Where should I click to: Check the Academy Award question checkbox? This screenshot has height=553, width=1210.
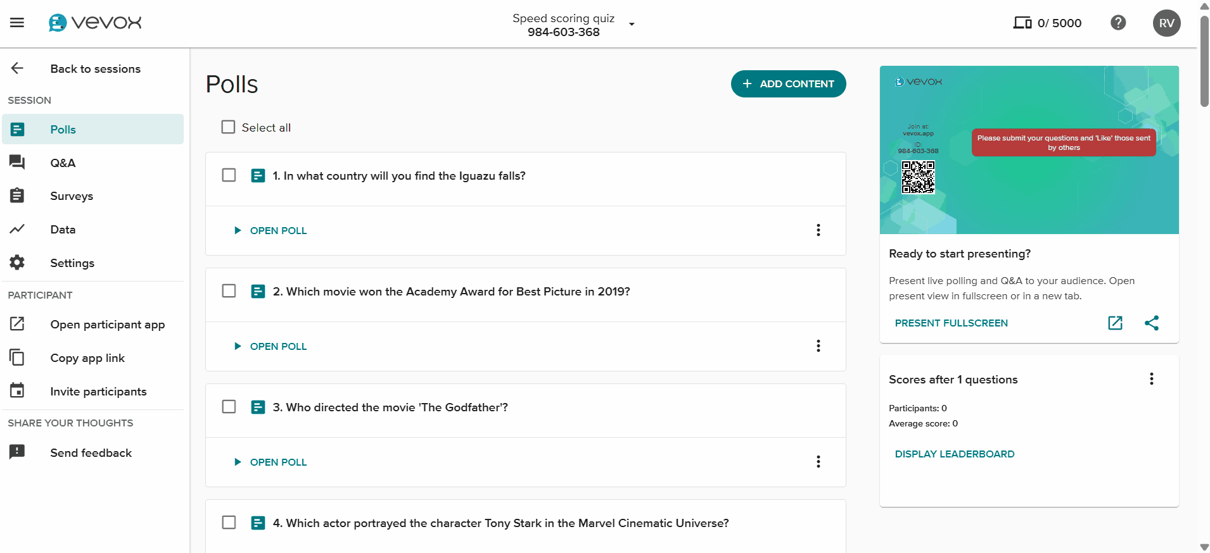[x=229, y=290]
